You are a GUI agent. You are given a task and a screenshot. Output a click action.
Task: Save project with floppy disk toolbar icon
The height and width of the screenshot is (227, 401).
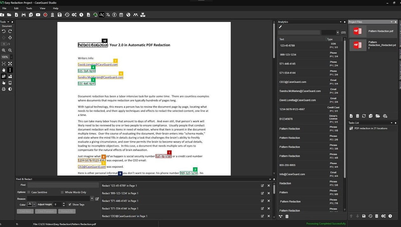pos(59,15)
